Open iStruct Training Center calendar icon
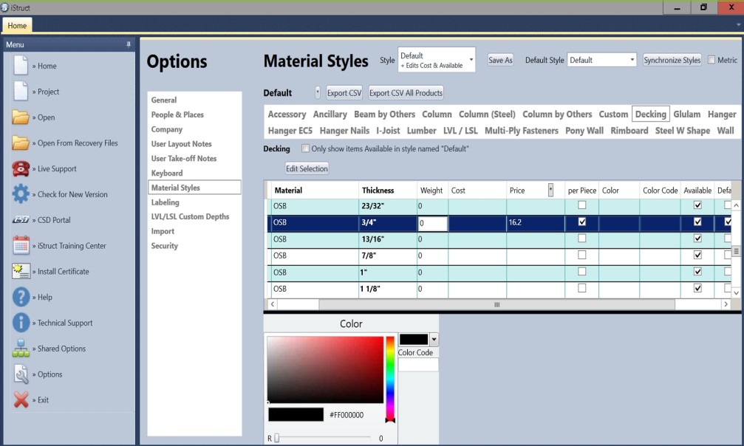Screen dimensions: 744x446 tap(21, 246)
